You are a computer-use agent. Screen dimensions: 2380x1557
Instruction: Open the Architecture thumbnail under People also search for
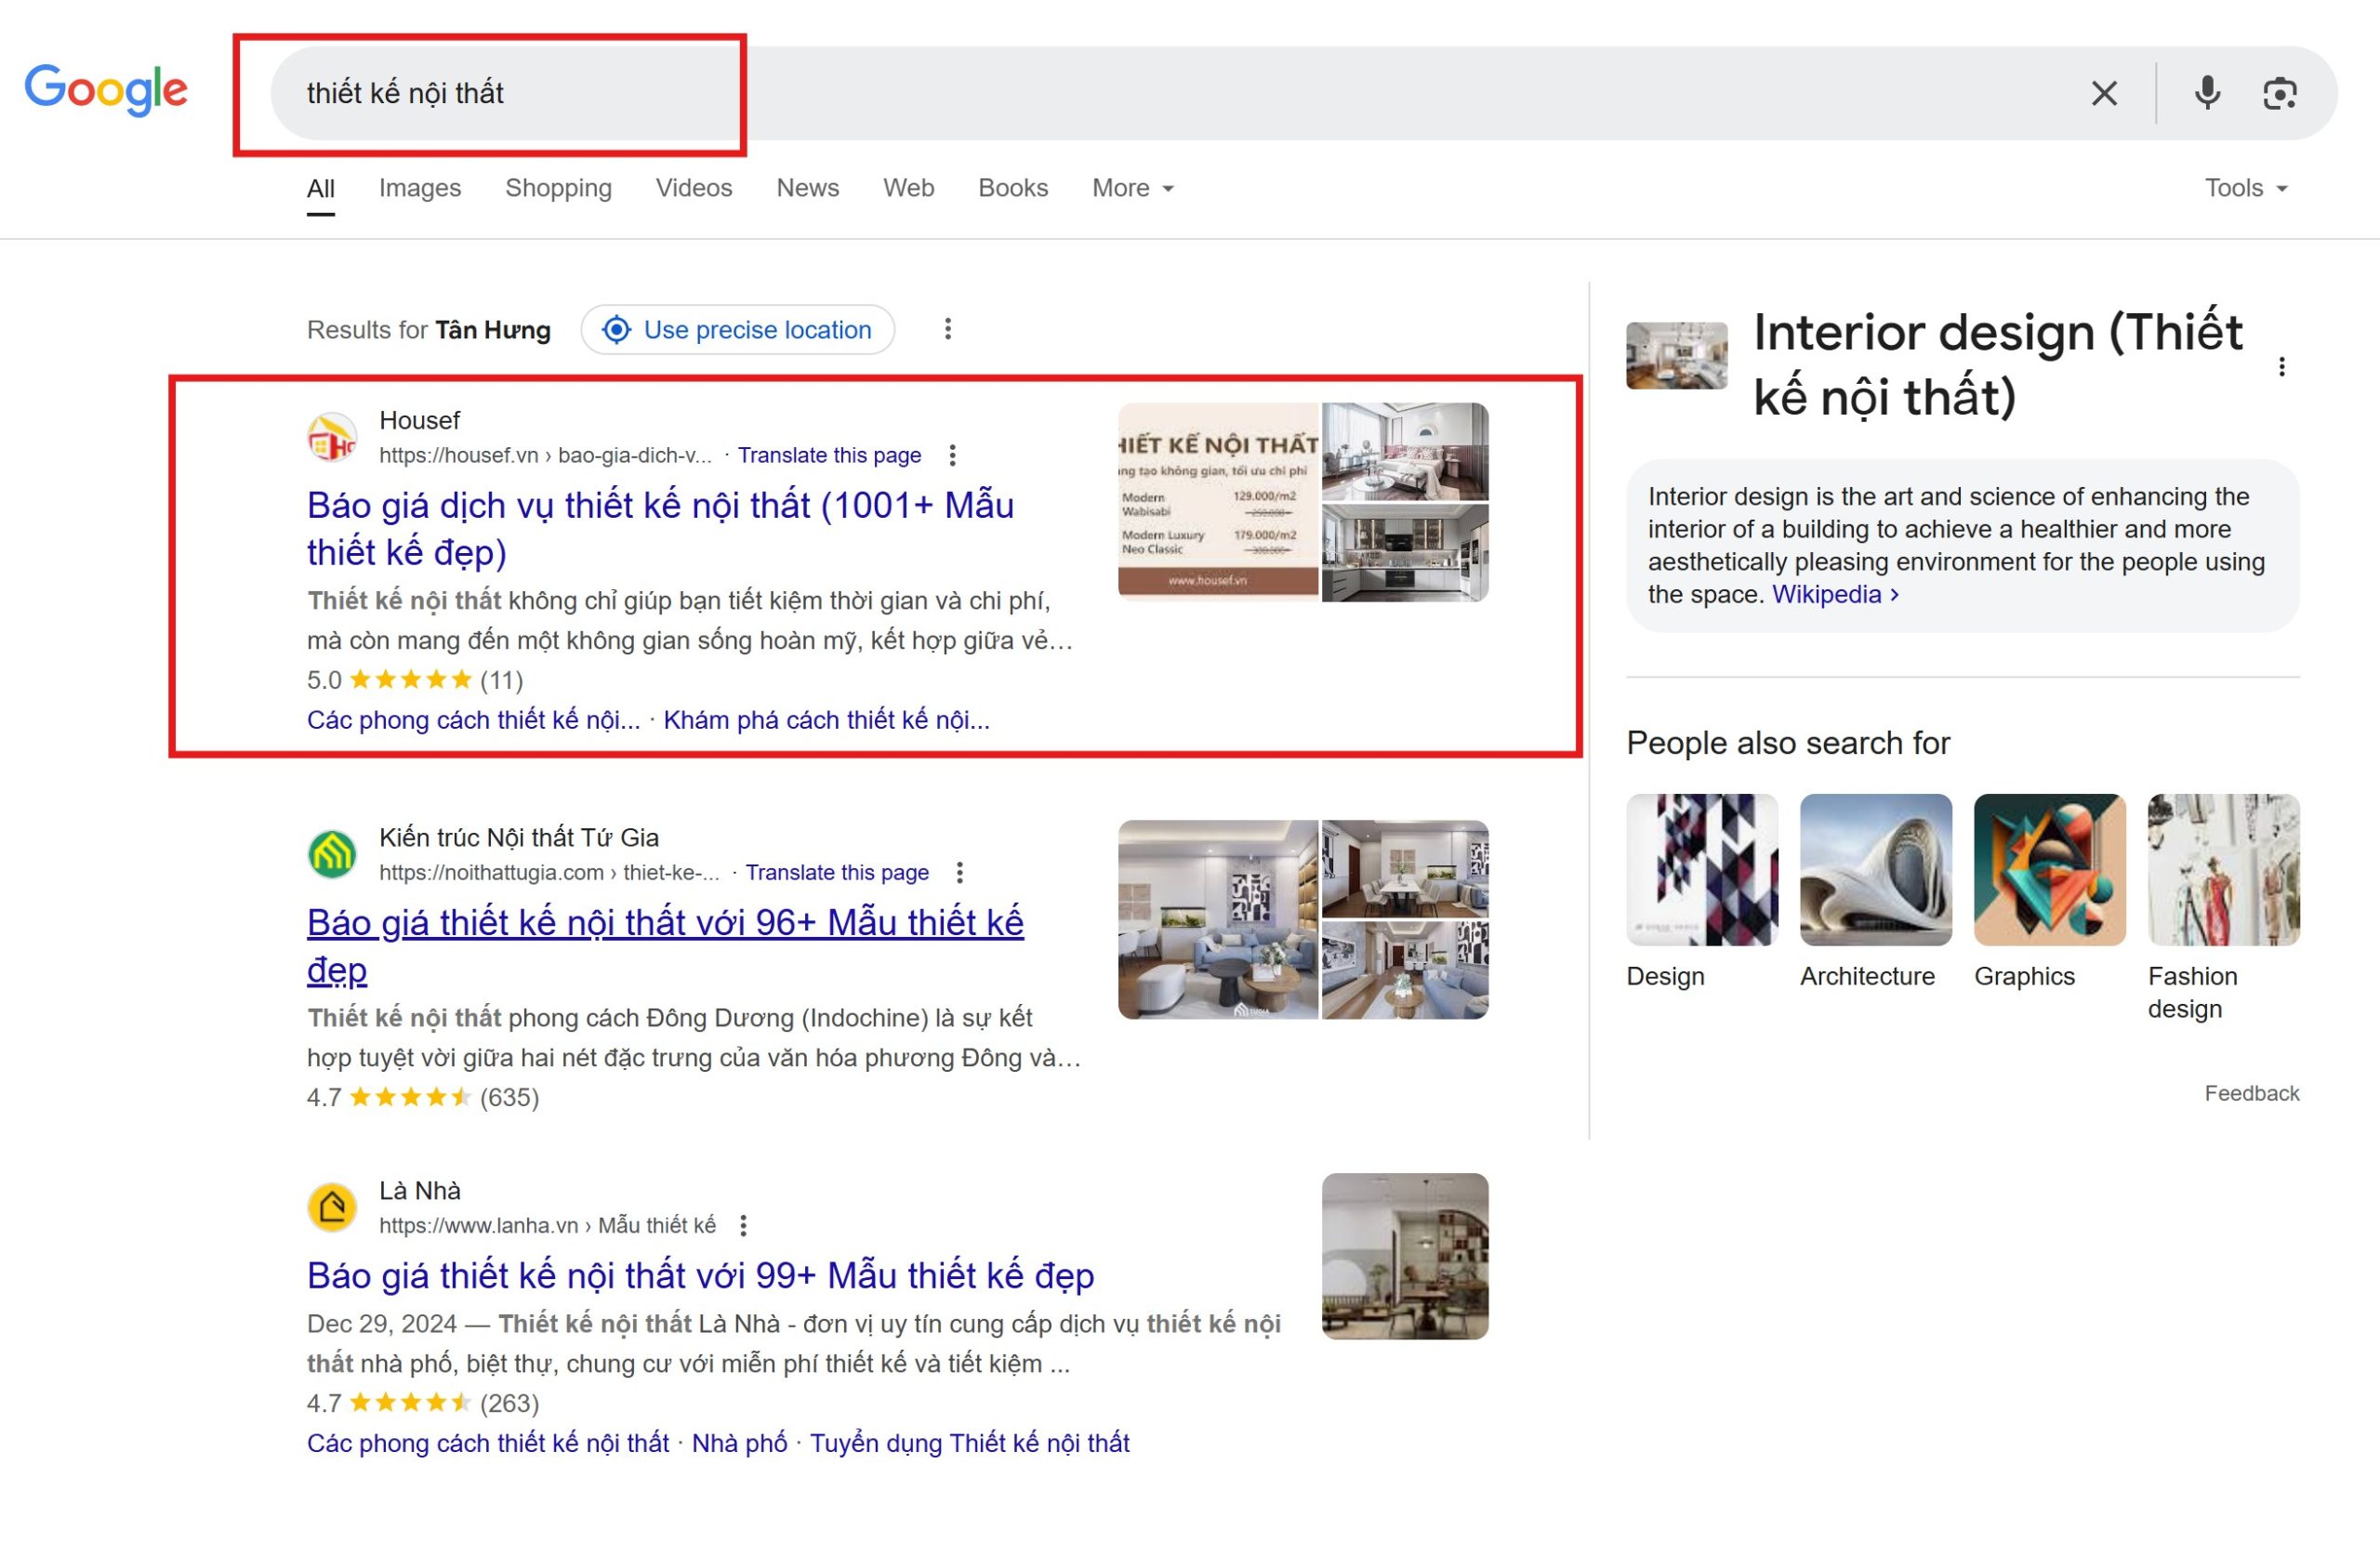coord(1875,869)
